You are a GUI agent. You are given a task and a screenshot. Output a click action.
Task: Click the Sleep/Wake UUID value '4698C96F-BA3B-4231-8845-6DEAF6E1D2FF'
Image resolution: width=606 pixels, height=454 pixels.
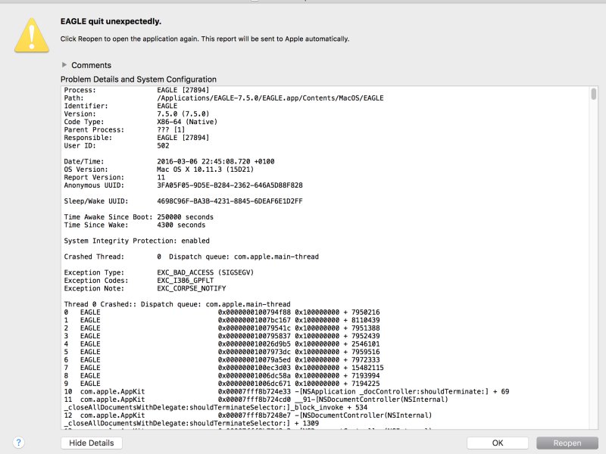click(x=230, y=201)
